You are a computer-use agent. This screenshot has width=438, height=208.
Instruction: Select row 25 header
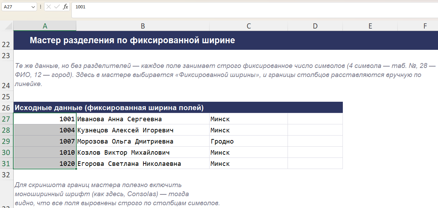[x=7, y=96]
